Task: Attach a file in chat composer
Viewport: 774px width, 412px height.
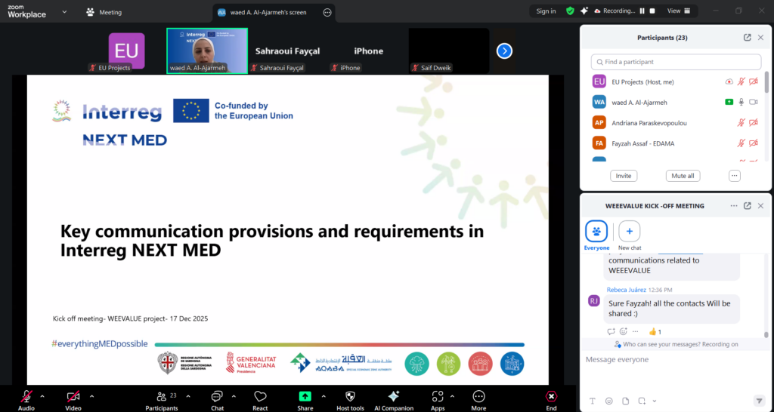Action: tap(625, 401)
